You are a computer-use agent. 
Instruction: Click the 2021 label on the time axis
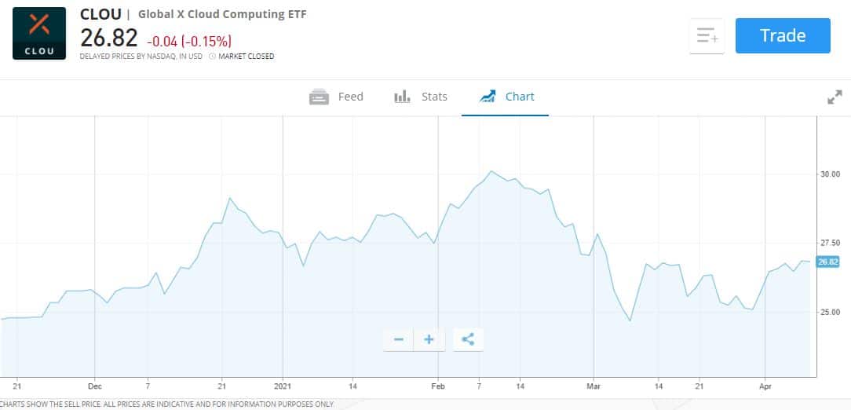(283, 386)
